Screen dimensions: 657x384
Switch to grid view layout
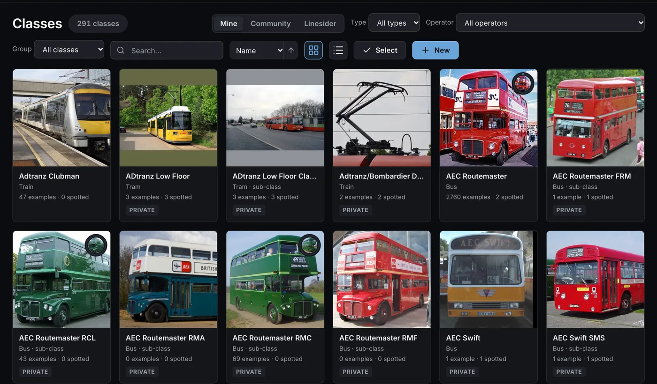pyautogui.click(x=313, y=50)
